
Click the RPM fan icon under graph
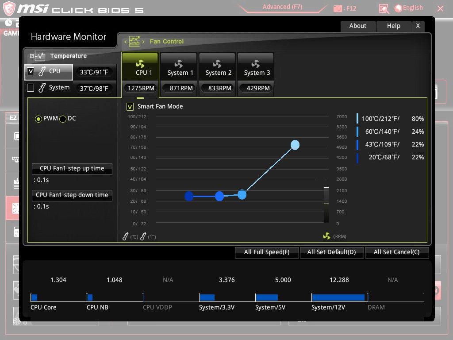(327, 236)
